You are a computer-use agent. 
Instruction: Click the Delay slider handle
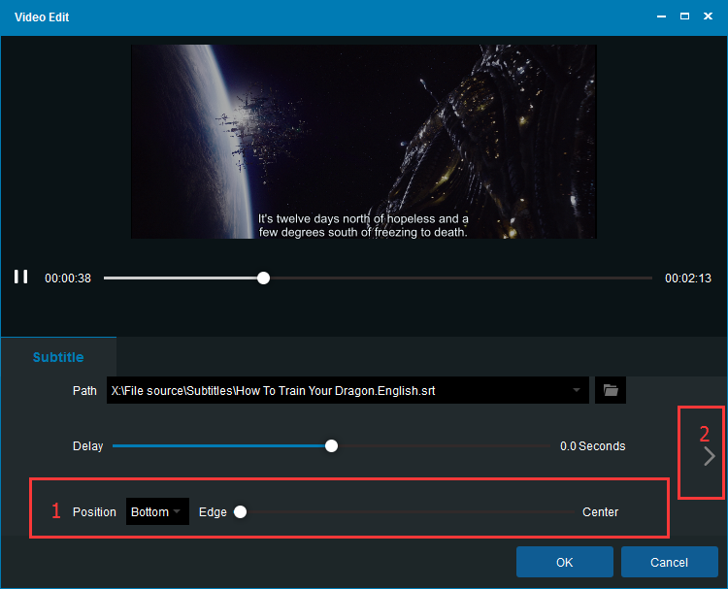(332, 446)
